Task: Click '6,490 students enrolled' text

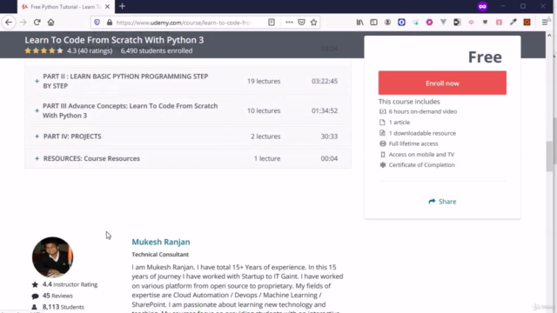Action: point(157,50)
